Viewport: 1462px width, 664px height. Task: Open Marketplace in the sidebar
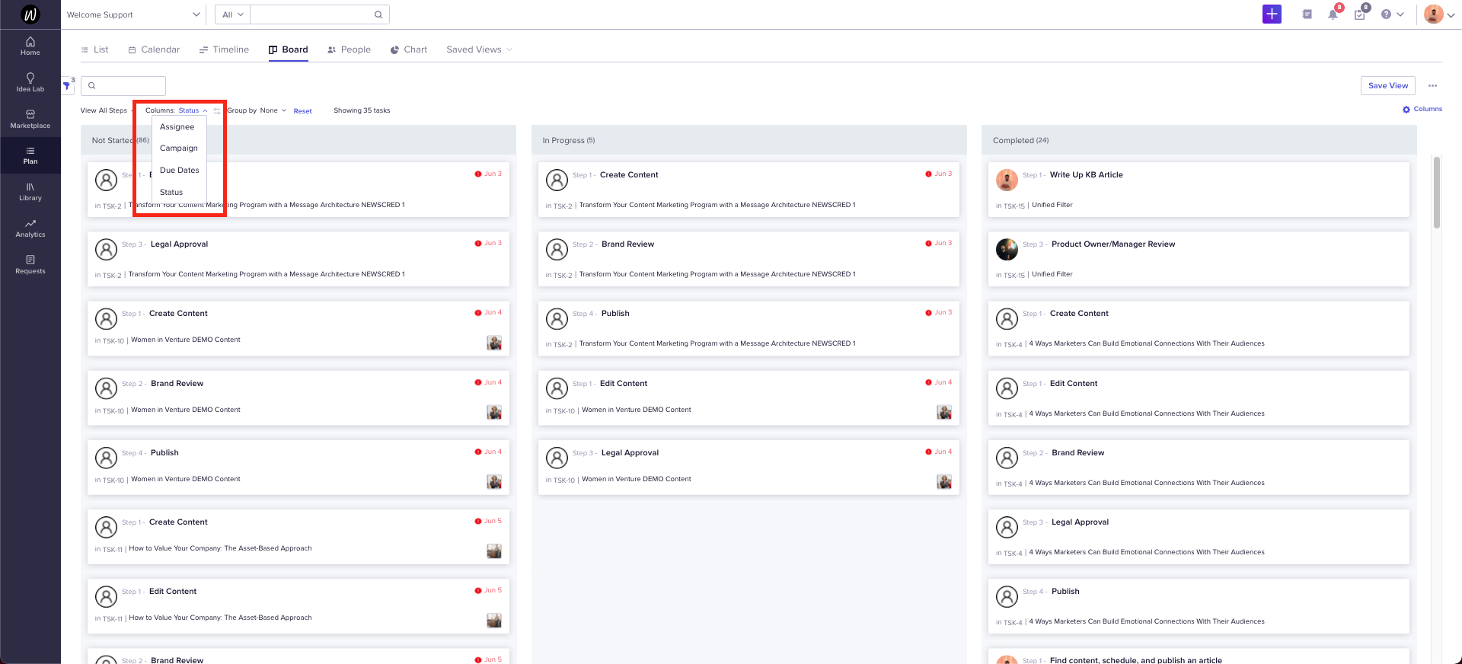(30, 120)
